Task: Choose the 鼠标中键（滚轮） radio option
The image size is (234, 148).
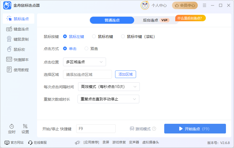Action: 123,37
